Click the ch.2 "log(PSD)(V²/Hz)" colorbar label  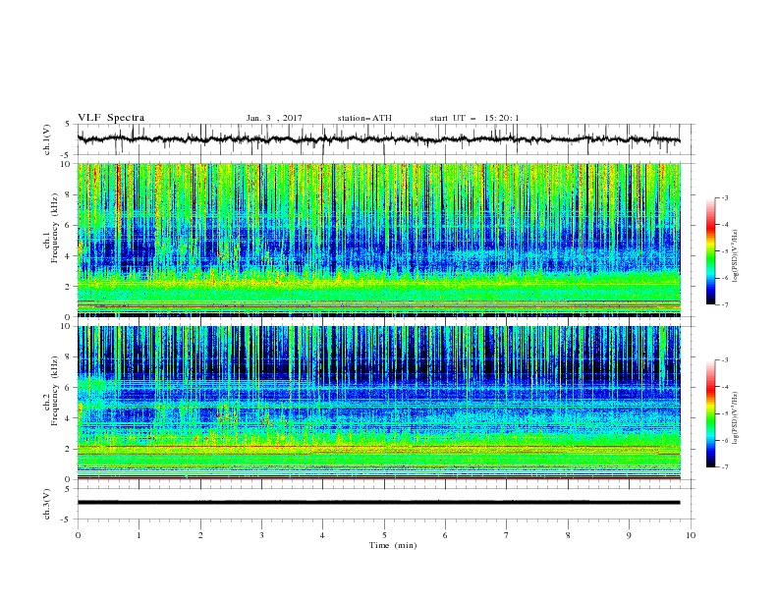736,418
